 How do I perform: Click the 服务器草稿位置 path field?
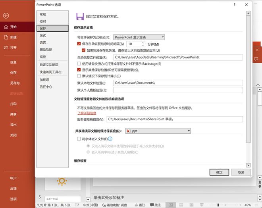(175, 119)
